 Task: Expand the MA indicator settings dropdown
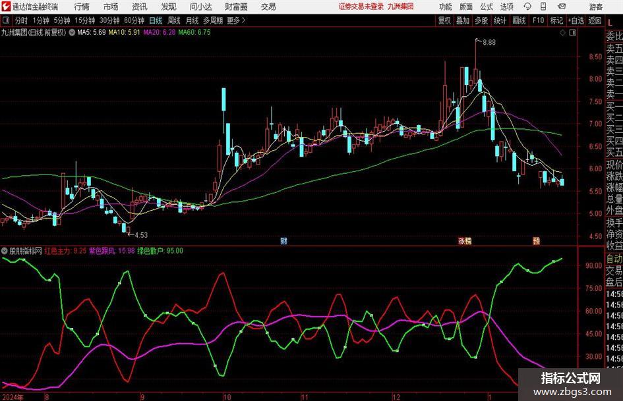point(72,32)
